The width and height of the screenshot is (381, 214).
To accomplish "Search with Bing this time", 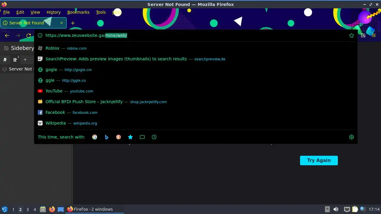I will tap(107, 137).
